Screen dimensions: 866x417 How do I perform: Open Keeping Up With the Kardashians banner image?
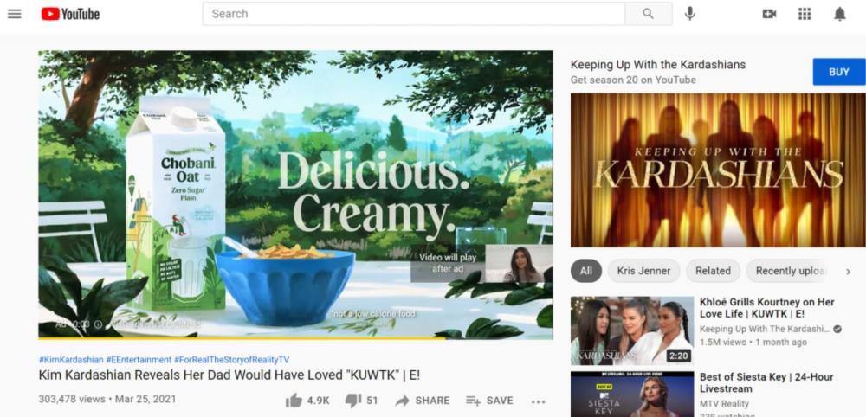[718, 170]
